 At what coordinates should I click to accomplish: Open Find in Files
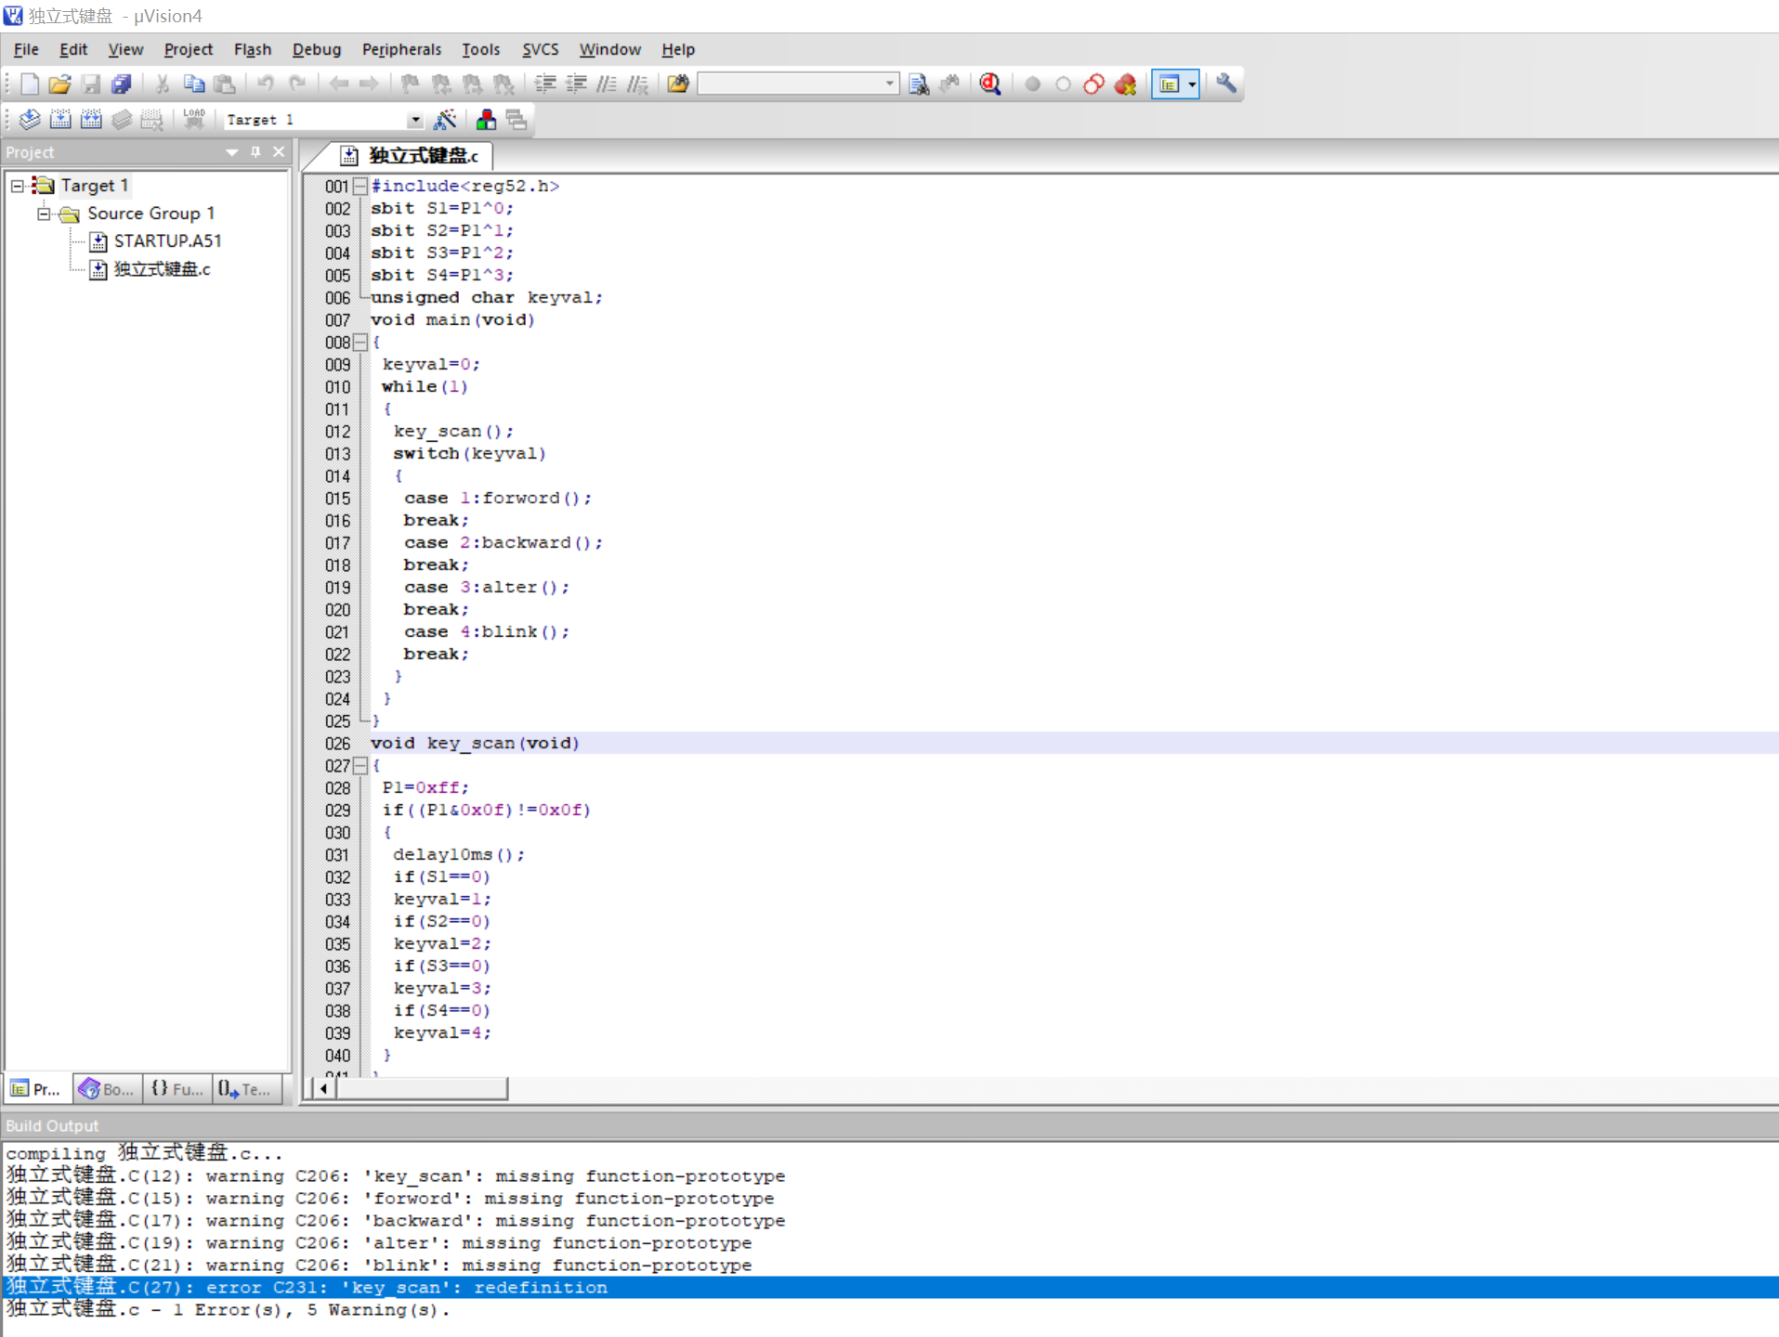click(678, 84)
